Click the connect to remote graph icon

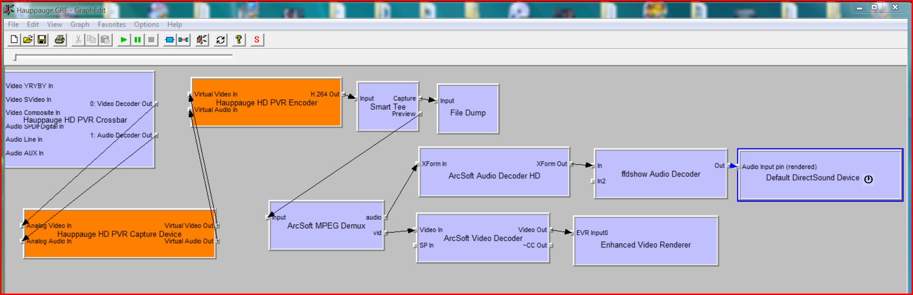pos(202,39)
